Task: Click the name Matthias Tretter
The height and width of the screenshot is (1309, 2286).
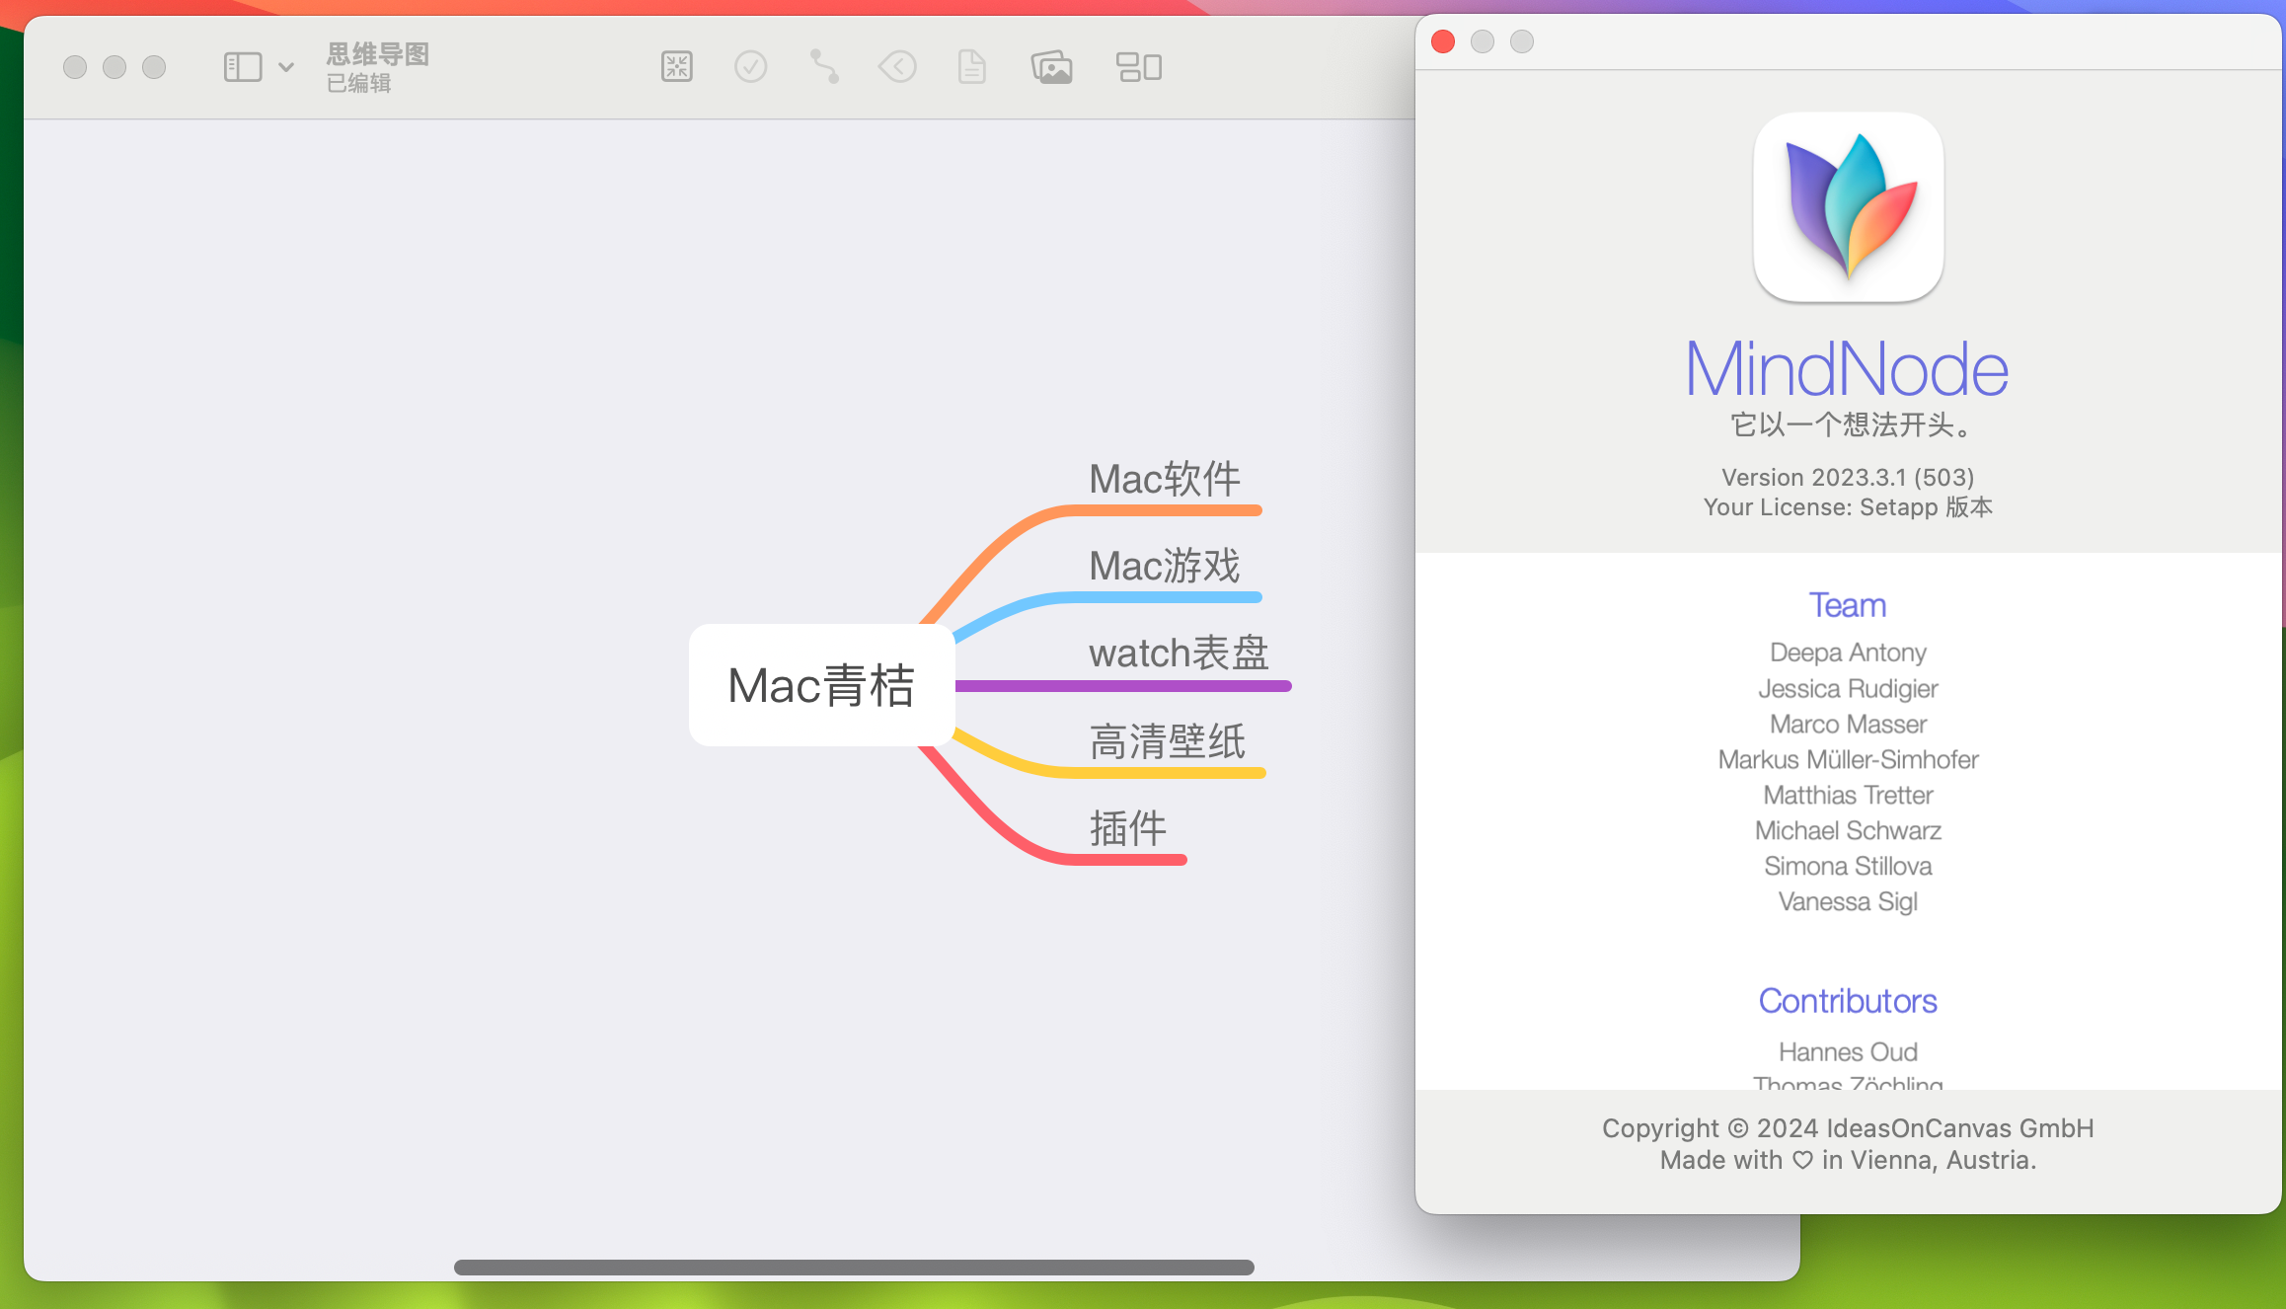Action: point(1848,795)
